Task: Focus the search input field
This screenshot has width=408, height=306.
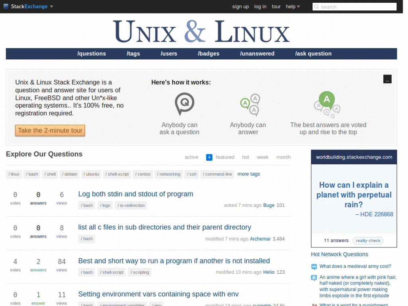Action: click(x=354, y=7)
